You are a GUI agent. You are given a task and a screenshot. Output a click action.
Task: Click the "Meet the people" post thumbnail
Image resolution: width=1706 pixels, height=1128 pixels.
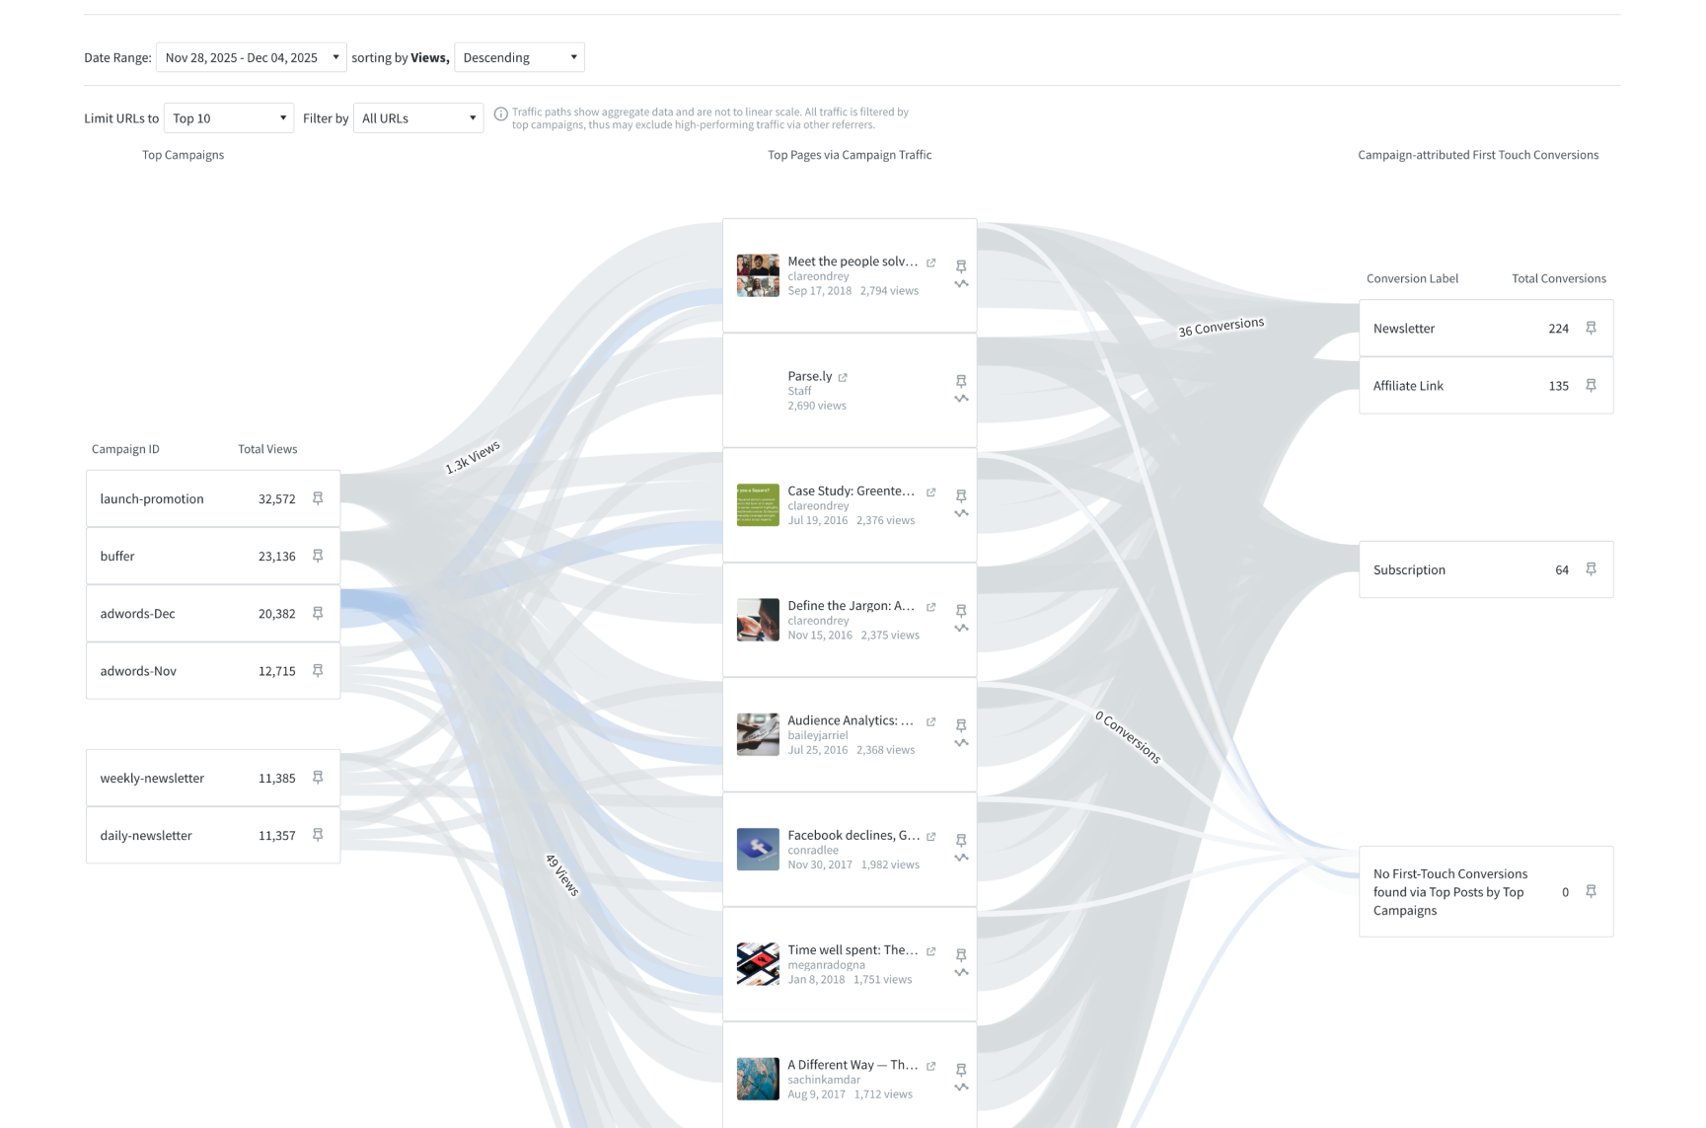757,275
